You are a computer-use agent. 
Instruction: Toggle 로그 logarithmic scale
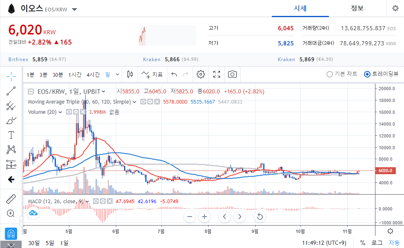tap(377, 243)
